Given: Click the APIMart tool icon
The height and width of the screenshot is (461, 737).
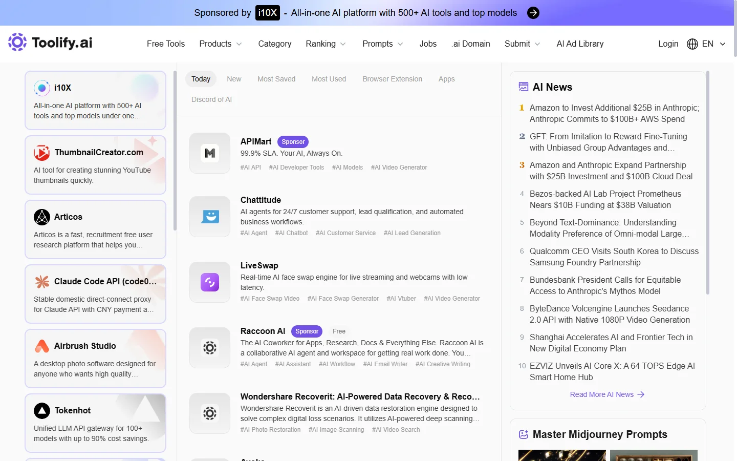Looking at the screenshot, I should pyautogui.click(x=210, y=153).
